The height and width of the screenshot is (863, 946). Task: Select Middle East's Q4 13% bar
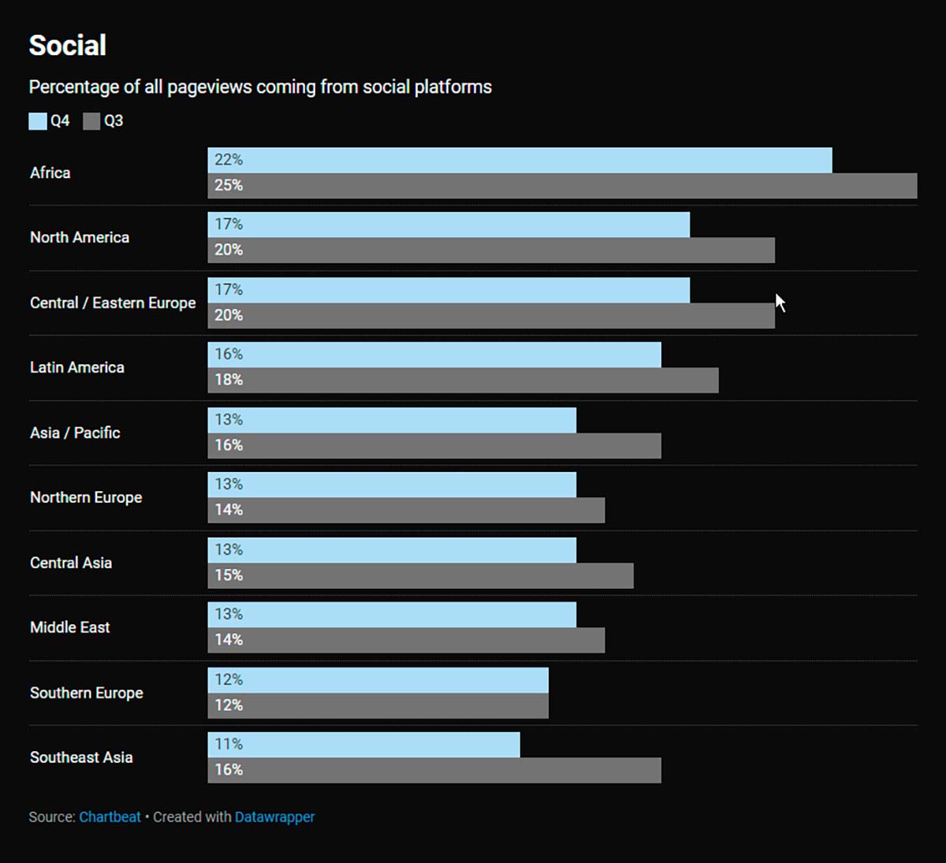pos(392,615)
